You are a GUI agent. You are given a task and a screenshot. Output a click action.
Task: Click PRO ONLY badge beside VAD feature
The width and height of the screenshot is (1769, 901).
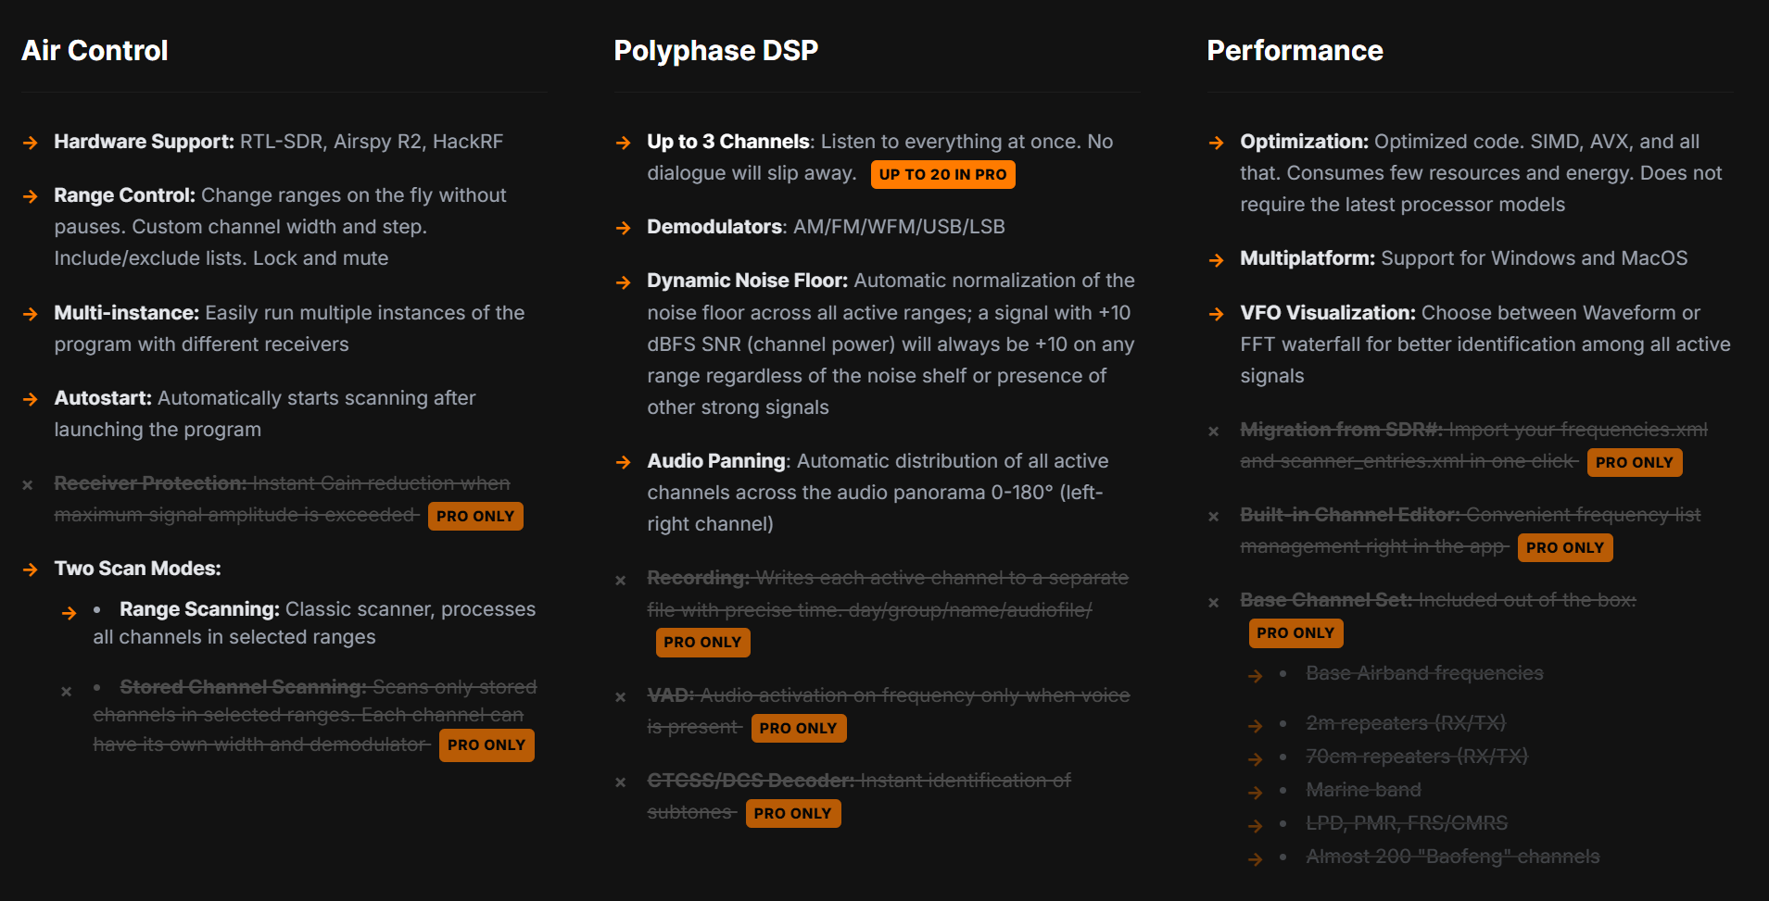point(798,728)
